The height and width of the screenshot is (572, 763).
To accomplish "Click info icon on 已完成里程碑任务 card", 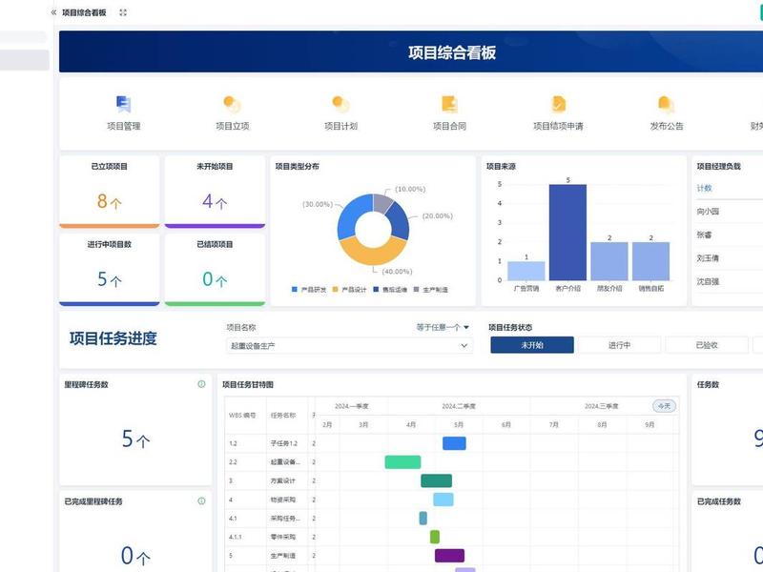I will click(x=201, y=501).
